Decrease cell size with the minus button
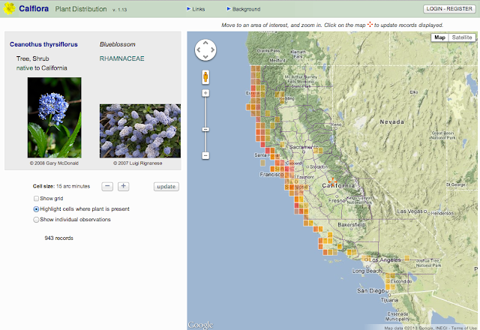Viewport: 480px width, 330px height. pos(107,186)
